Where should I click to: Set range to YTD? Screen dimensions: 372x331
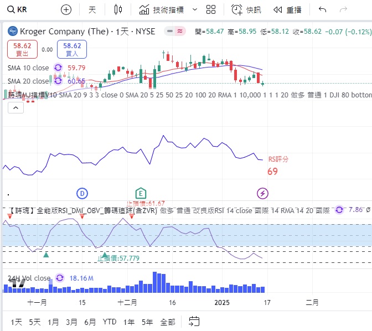coord(110,322)
